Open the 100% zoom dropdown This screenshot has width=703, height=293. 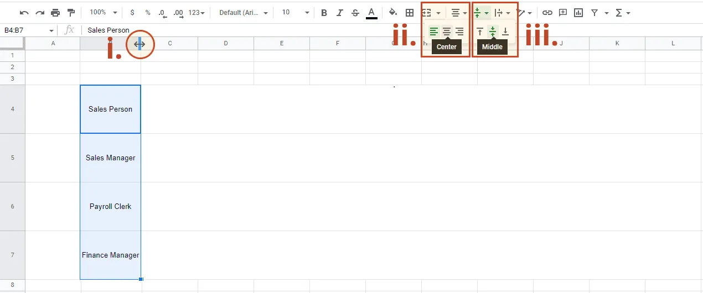(103, 12)
